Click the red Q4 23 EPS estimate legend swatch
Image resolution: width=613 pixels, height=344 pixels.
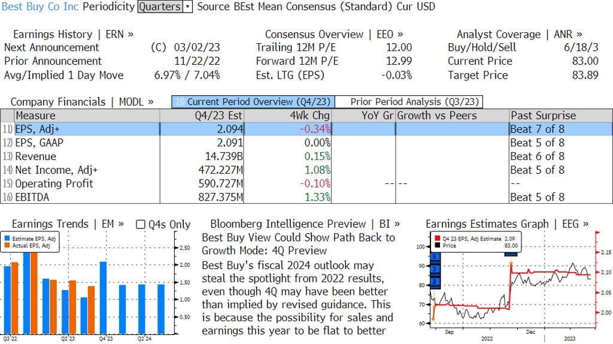point(437,239)
